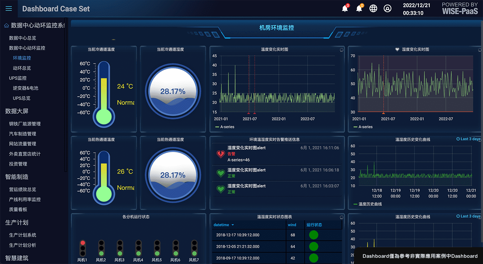Click the red-badged notification bell

tap(345, 9)
